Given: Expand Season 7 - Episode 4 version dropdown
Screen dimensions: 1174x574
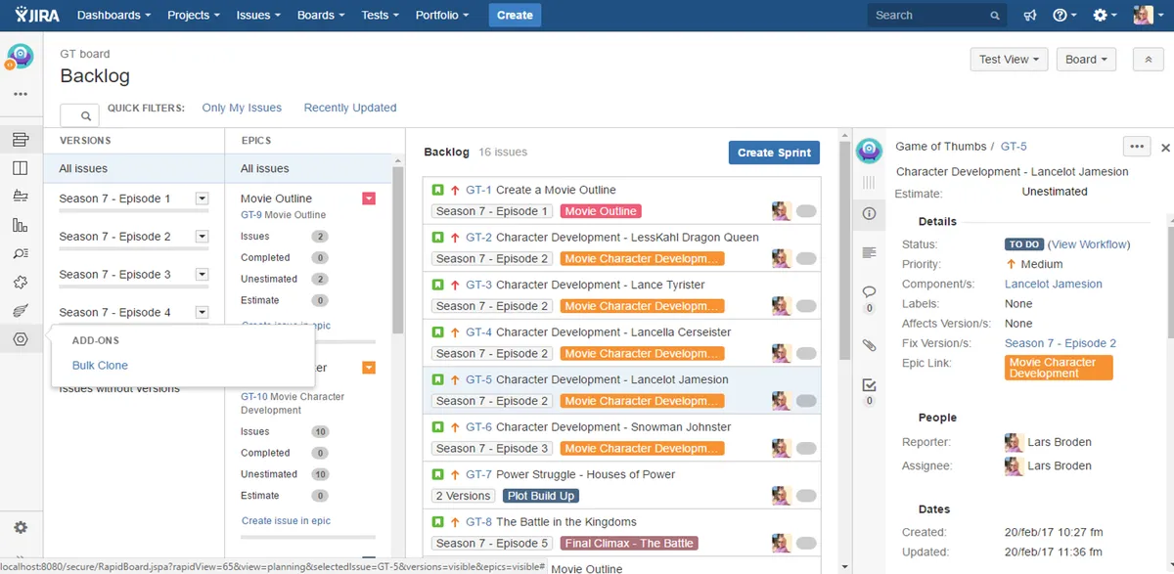Looking at the screenshot, I should [202, 313].
